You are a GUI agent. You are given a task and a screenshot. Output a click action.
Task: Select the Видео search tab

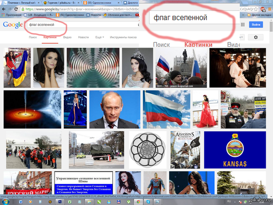[67, 37]
